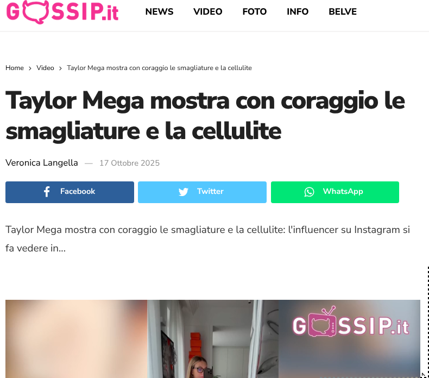Viewport: 429px width, 378px height.
Task: Go to Home breadcrumb link
Action: click(15, 68)
